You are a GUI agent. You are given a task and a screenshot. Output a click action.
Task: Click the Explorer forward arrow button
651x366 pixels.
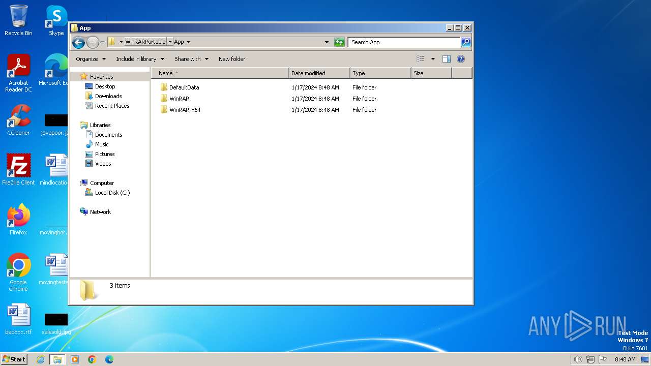[93, 42]
